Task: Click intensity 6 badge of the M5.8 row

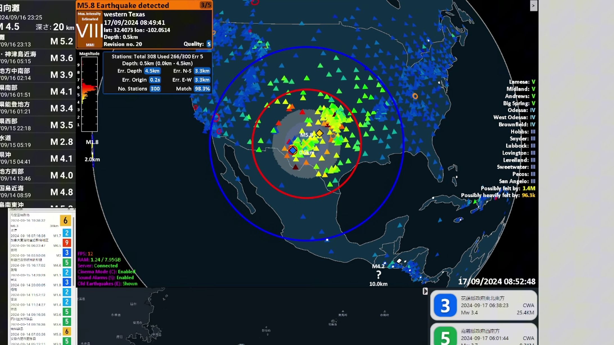Action: pos(67,331)
